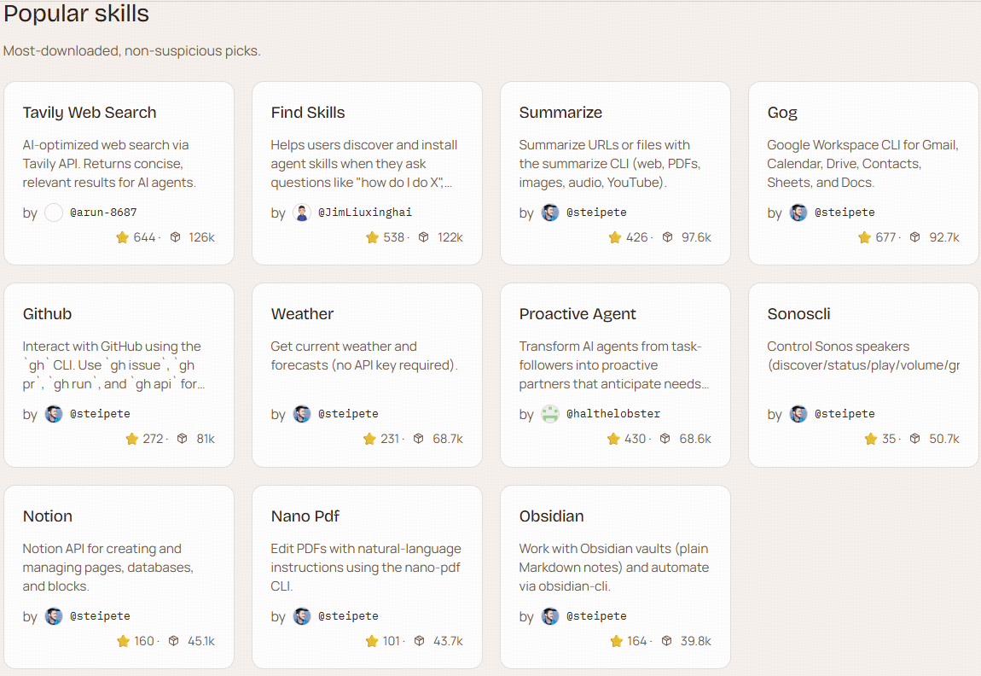This screenshot has width=981, height=676.
Task: Click the Sonoscli description text
Action: coord(862,356)
